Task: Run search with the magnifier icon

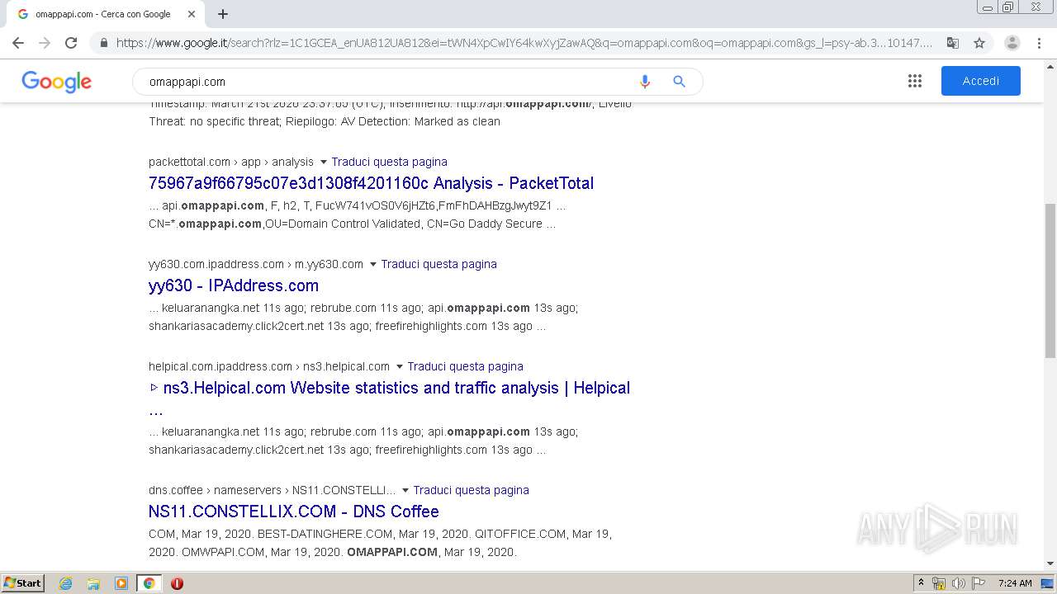Action: point(679,82)
